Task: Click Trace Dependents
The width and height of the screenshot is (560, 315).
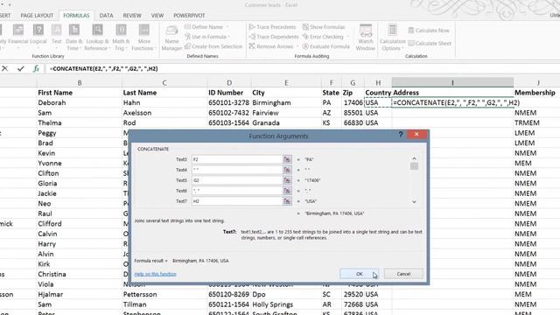Action: tap(274, 37)
